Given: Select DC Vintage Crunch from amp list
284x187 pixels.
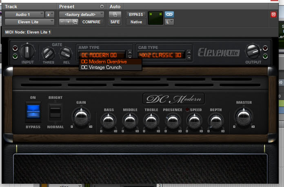Looking at the screenshot, I should 110,67.
